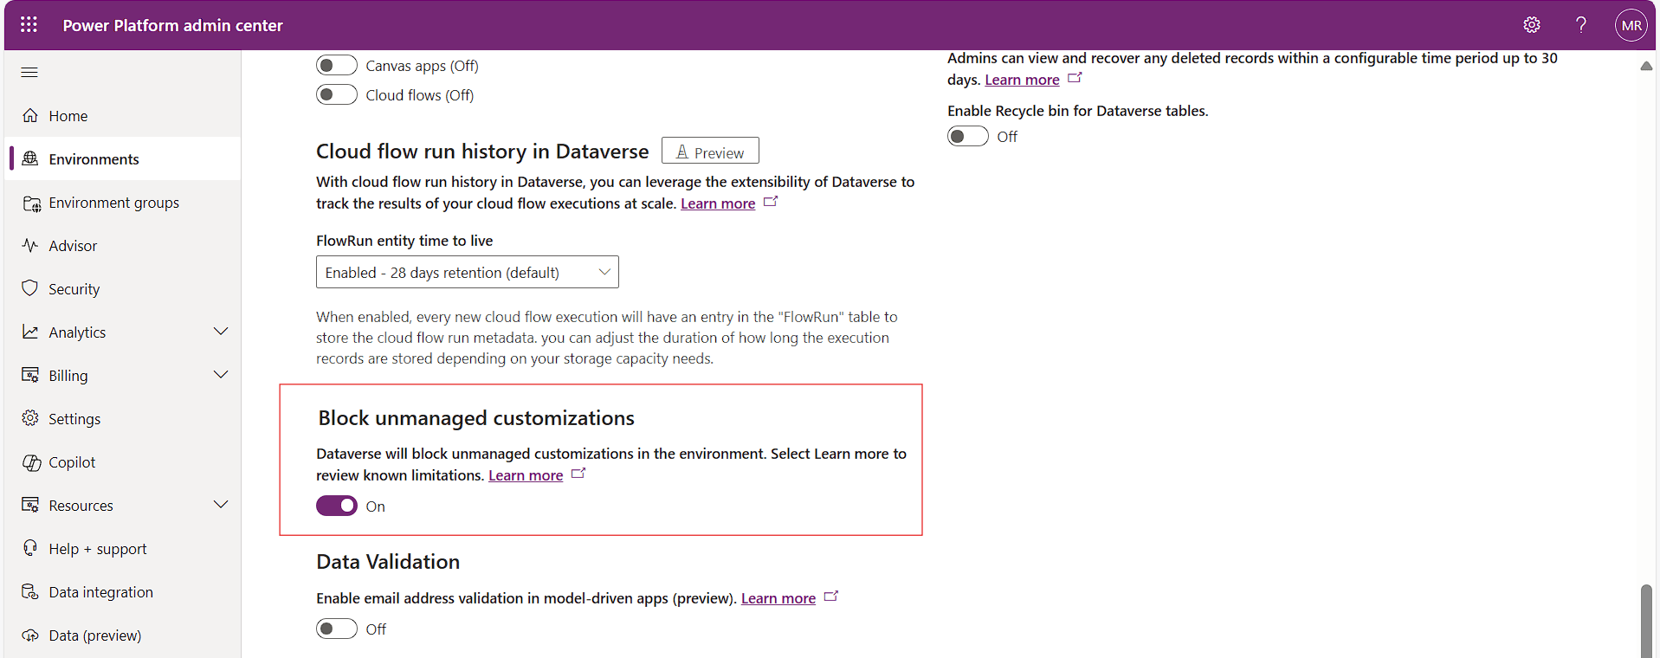Open Learn more link for Data Validation

(x=778, y=598)
